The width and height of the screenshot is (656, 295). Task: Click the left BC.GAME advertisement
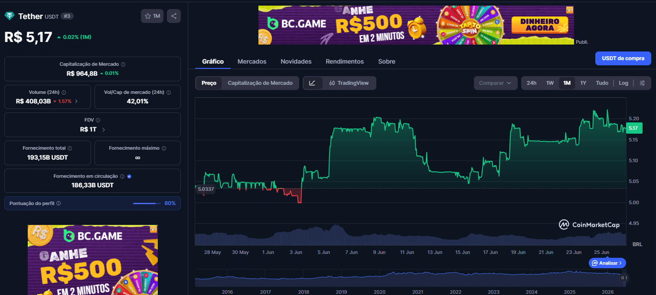[93, 260]
